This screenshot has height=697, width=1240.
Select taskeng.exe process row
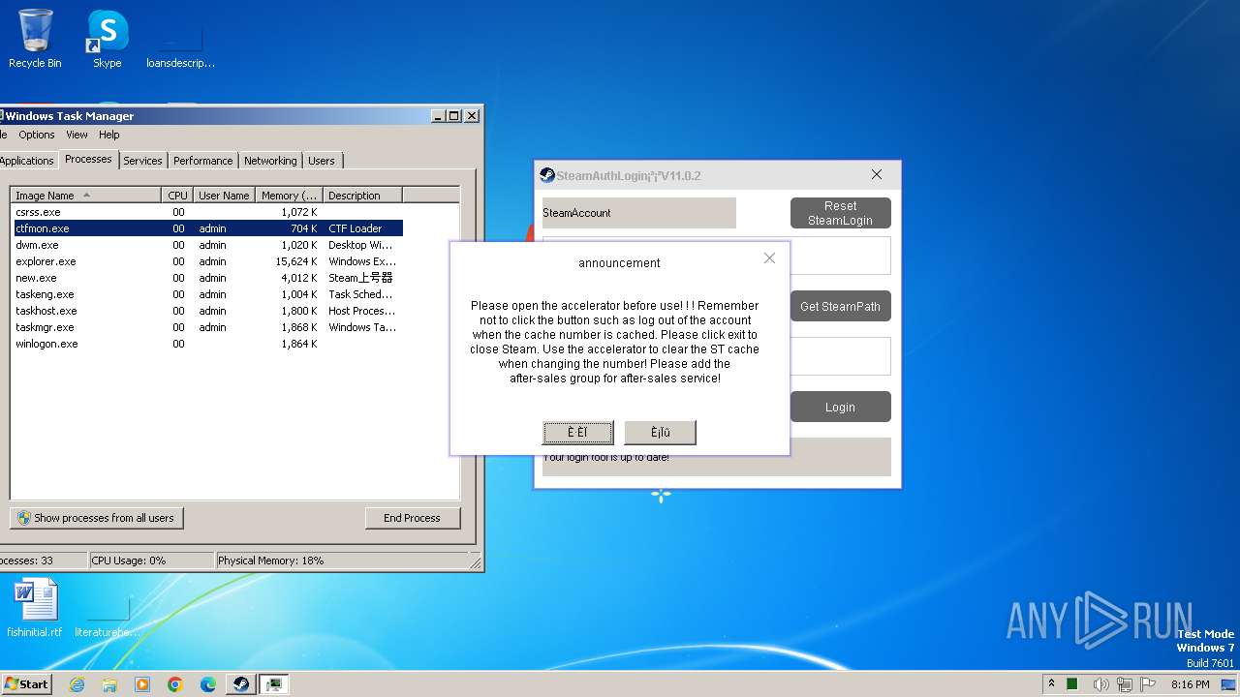coord(206,294)
